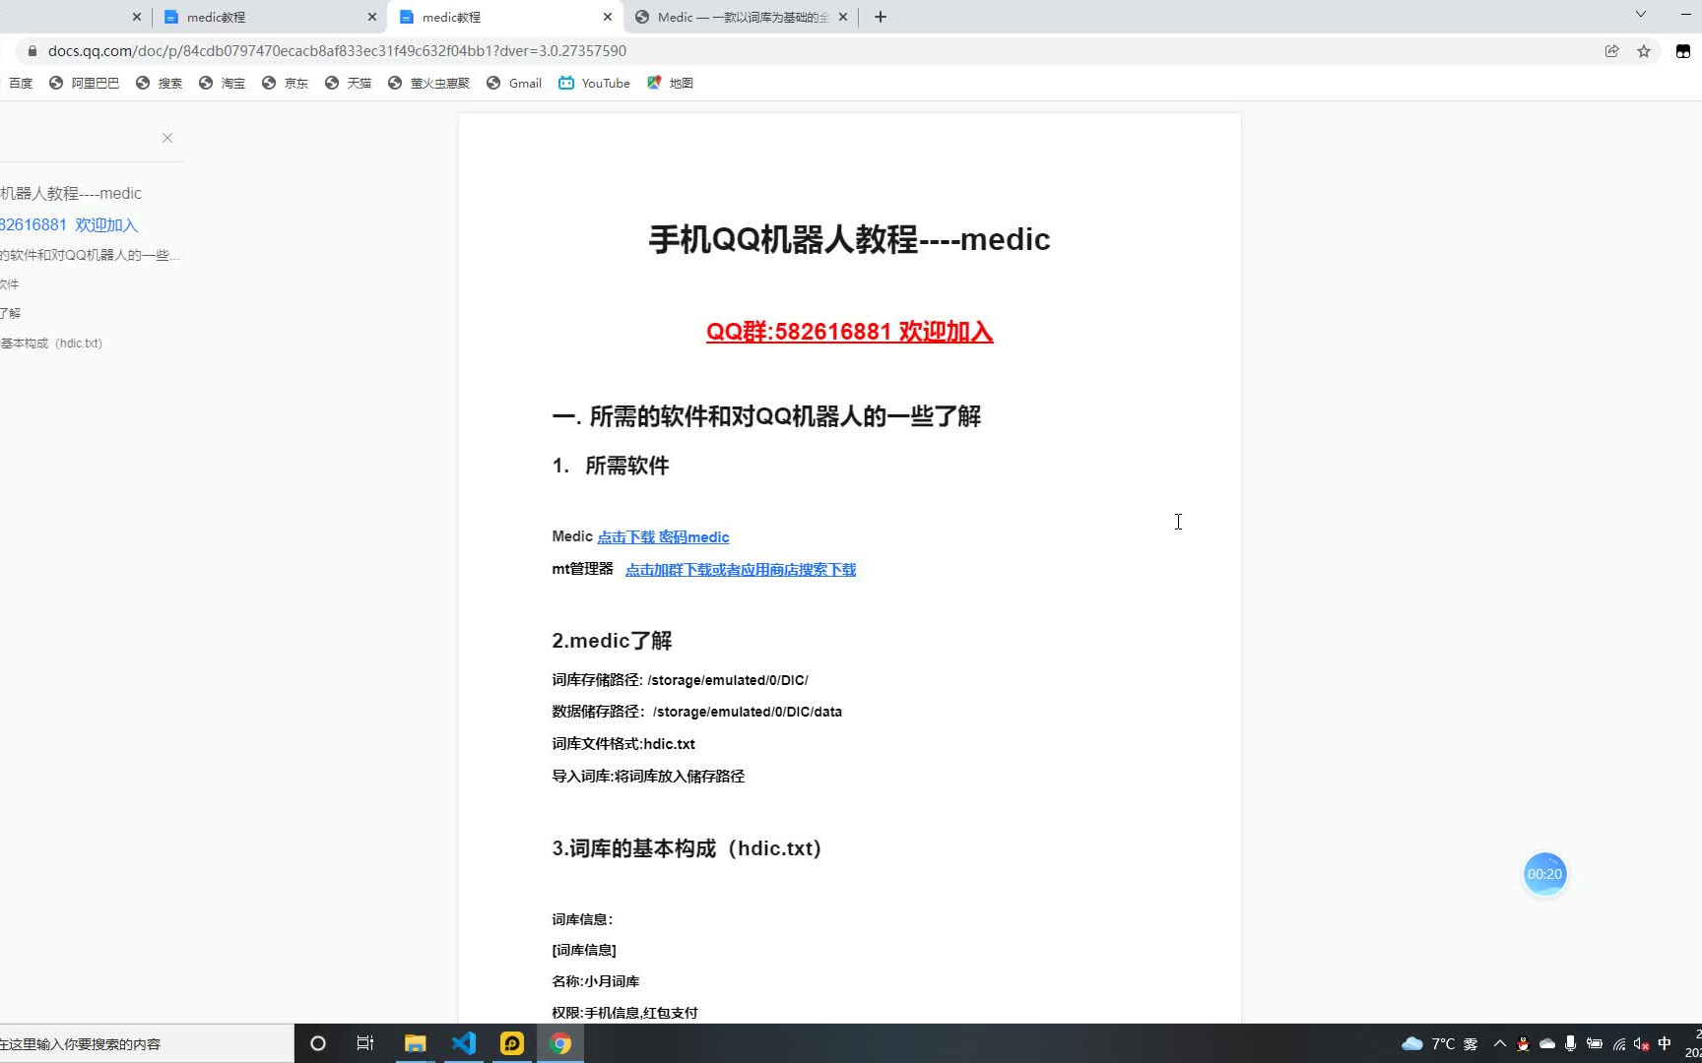This screenshot has height=1063, width=1702.
Task: Open the weather widget showing 7°C
Action: click(x=1439, y=1043)
